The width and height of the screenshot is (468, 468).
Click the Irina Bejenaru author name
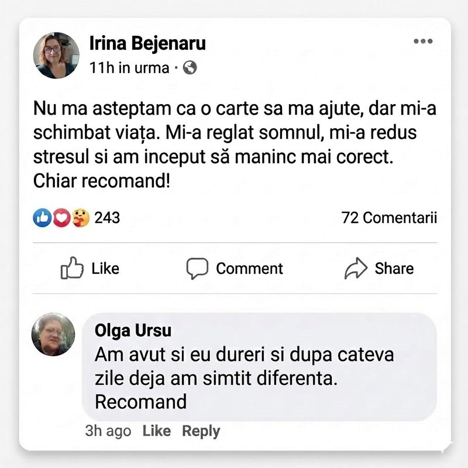147,43
